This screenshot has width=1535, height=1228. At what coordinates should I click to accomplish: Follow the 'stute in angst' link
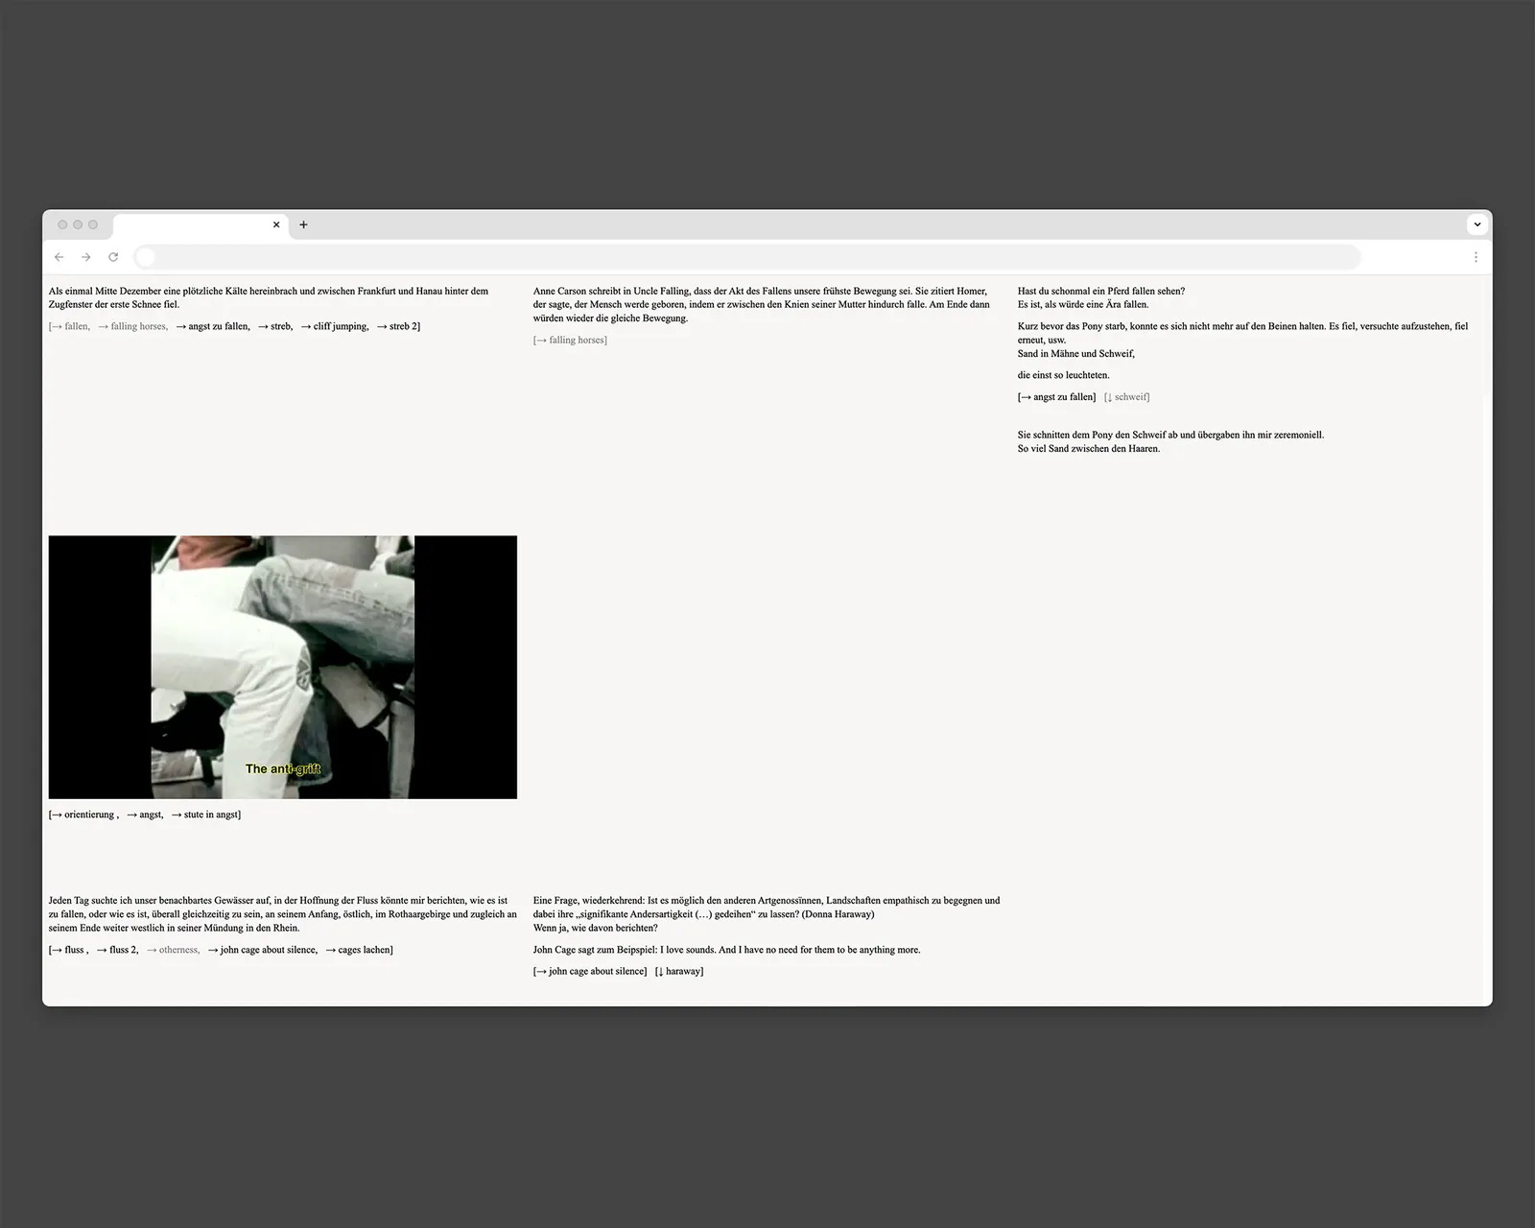click(x=211, y=815)
